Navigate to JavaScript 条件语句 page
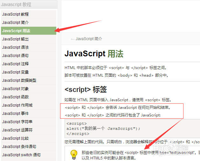The width and height of the screenshot is (200, 161). pyautogui.click(x=29, y=147)
